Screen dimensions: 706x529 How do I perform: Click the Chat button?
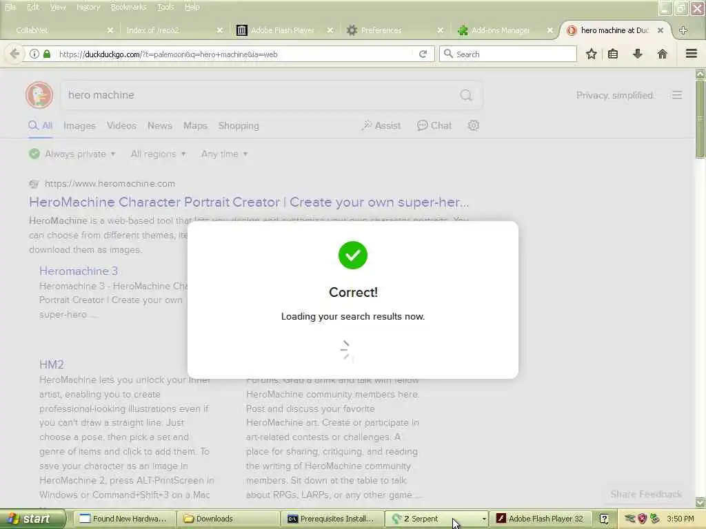[x=434, y=125]
